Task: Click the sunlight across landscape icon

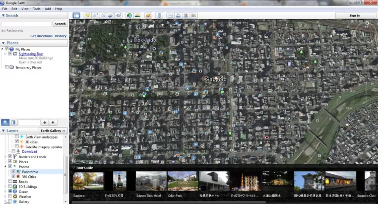Action: pos(138,16)
